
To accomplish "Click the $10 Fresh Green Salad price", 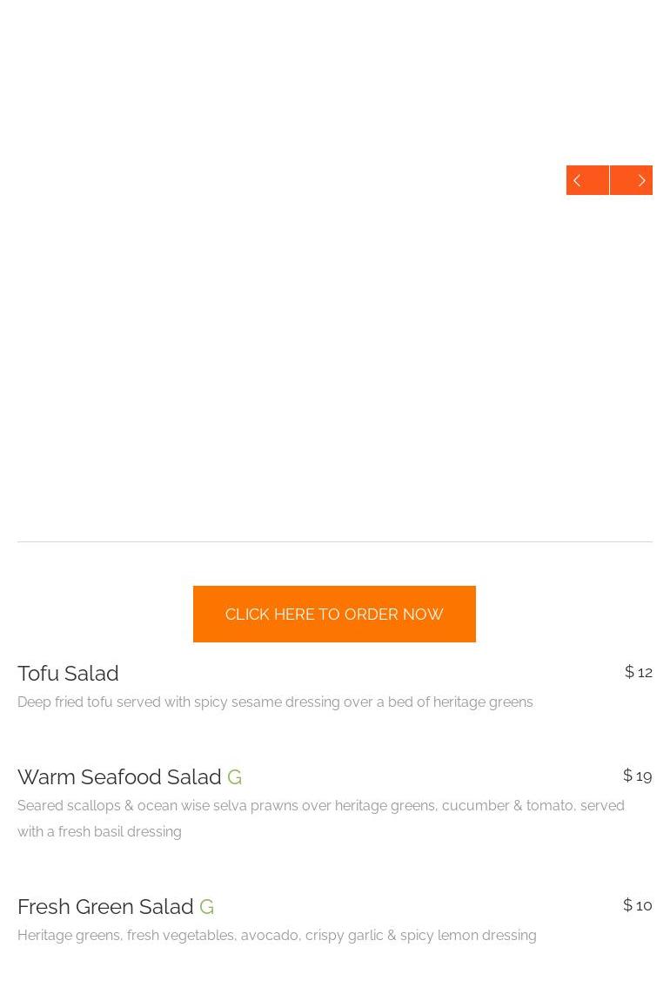I will 638,905.
